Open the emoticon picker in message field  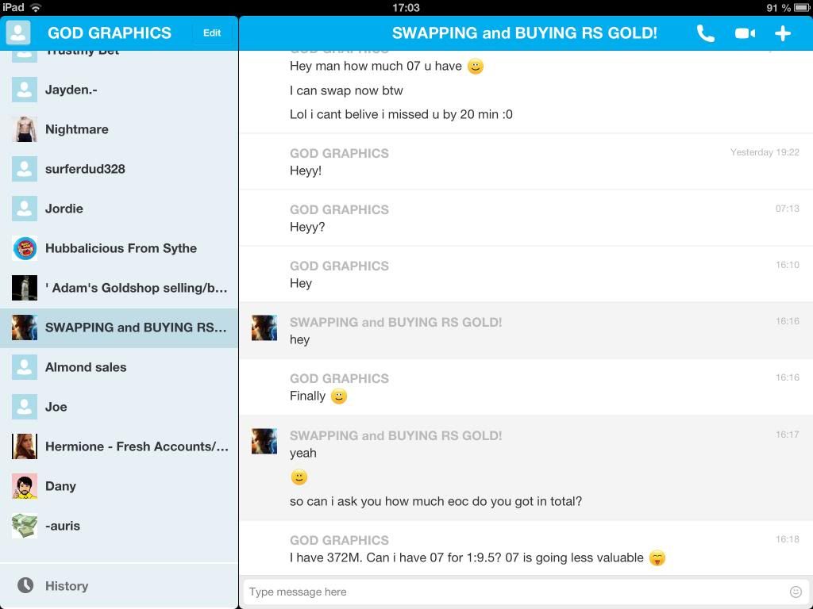pyautogui.click(x=796, y=592)
